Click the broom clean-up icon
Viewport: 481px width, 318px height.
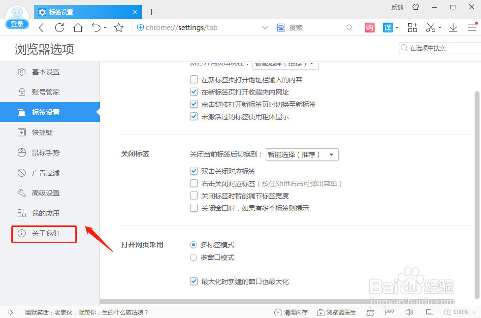370,312
